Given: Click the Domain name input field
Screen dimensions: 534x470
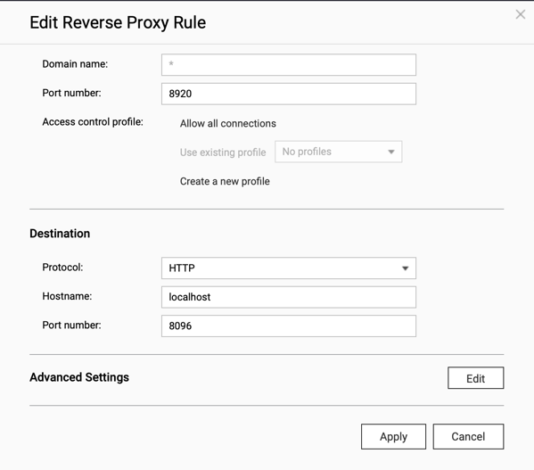Looking at the screenshot, I should tap(289, 65).
